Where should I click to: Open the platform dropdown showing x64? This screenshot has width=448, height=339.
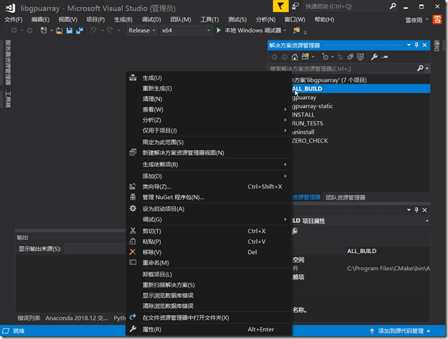pyautogui.click(x=186, y=31)
